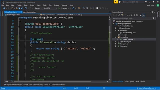Click the Home icon in Solution Explorer

point(119,15)
